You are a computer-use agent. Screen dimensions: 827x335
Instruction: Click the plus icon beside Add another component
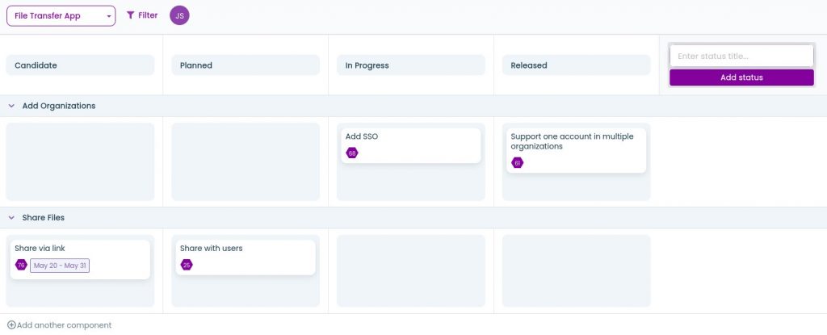point(11,325)
